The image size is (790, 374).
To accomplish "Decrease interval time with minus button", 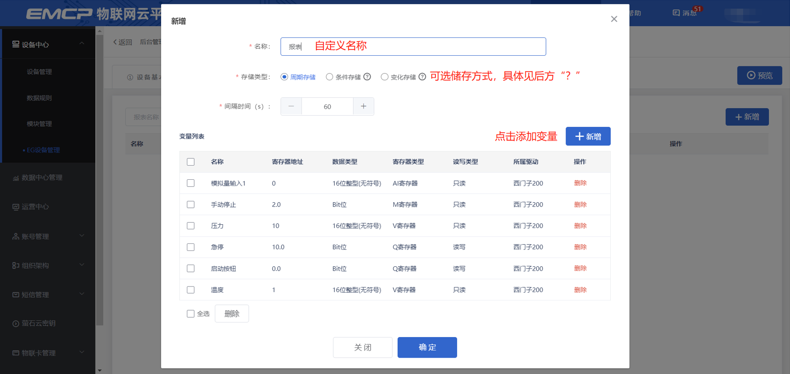I will [291, 106].
